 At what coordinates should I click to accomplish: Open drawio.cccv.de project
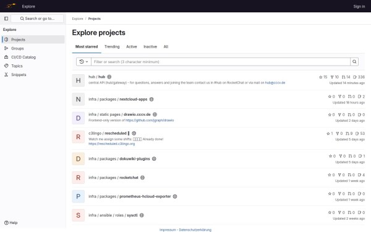click(119, 114)
